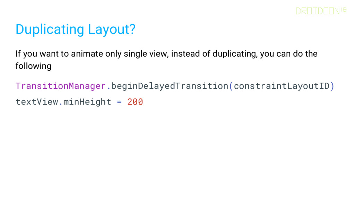
Task: Click the DROIDCON logo in the corner
Action: point(321,11)
